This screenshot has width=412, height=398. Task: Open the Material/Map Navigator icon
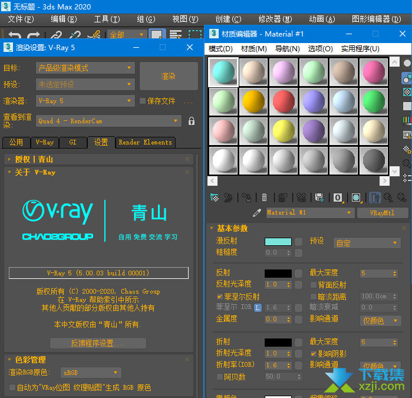coord(407,178)
